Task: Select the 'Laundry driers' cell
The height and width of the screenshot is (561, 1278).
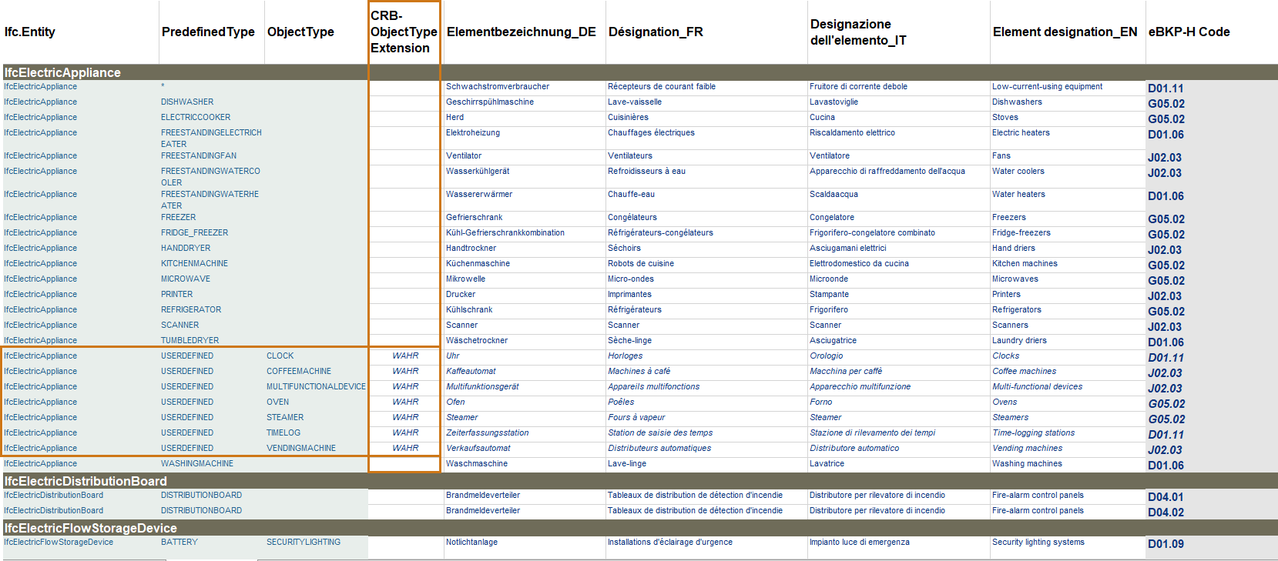Action: coord(1019,340)
